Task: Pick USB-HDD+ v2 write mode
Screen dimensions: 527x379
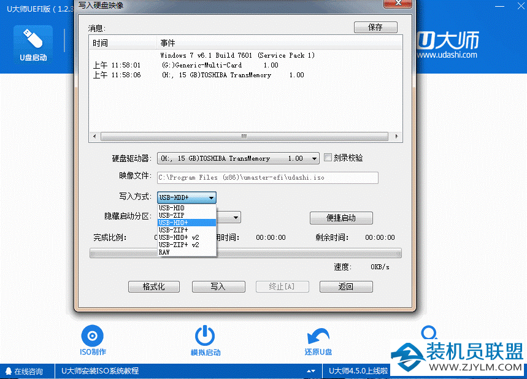Action: [x=187, y=237]
